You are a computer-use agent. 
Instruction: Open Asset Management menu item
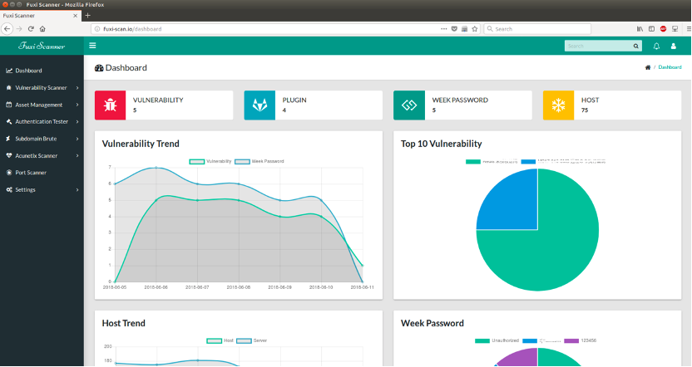pyautogui.click(x=42, y=105)
